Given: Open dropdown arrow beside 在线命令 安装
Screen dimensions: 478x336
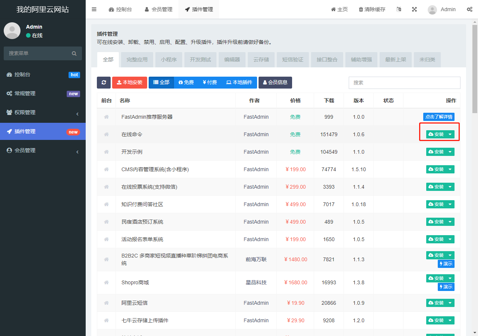Looking at the screenshot, I should (x=450, y=134).
